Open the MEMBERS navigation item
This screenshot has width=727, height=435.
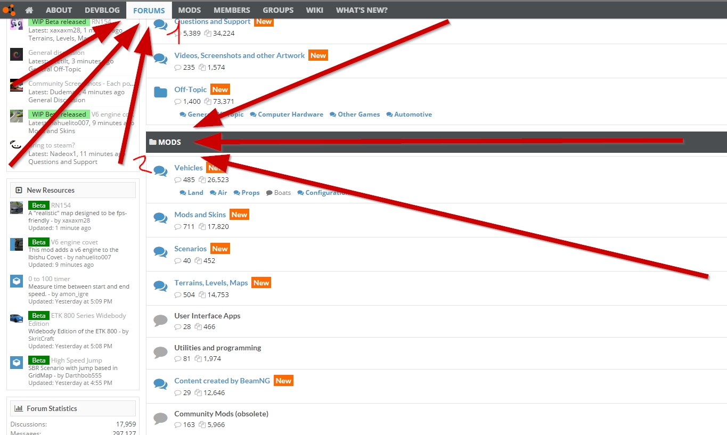(232, 10)
